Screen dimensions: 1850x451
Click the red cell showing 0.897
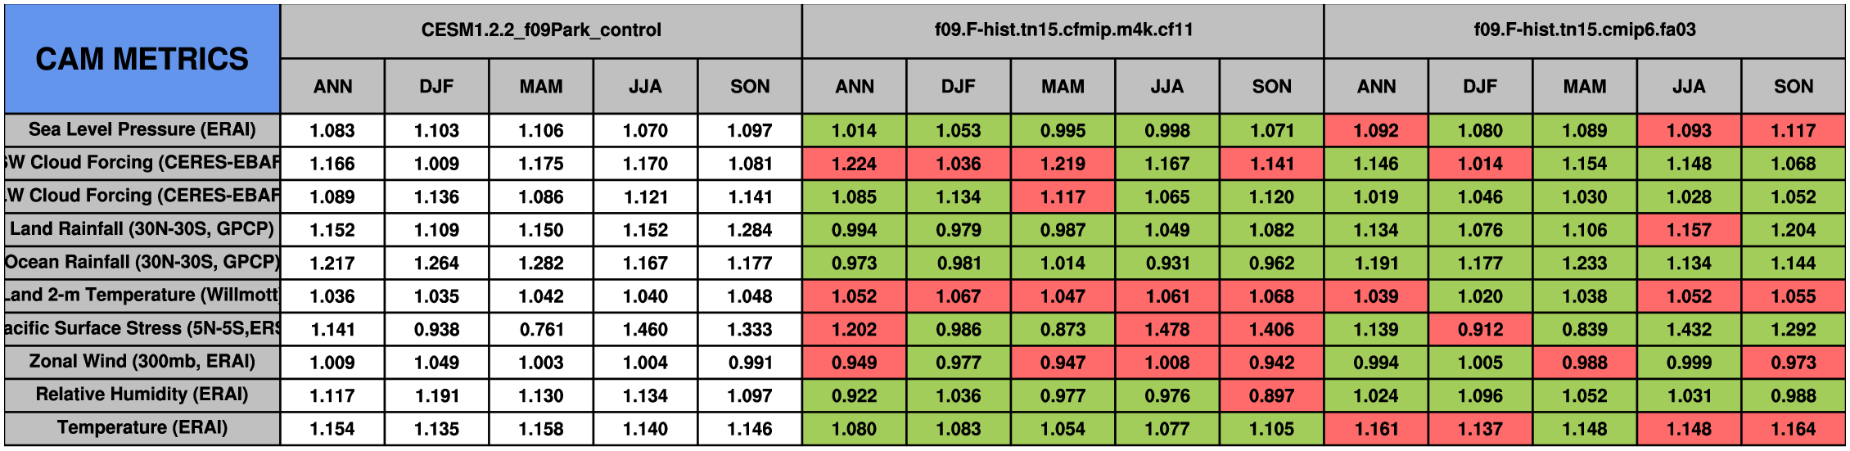pyautogui.click(x=1272, y=395)
